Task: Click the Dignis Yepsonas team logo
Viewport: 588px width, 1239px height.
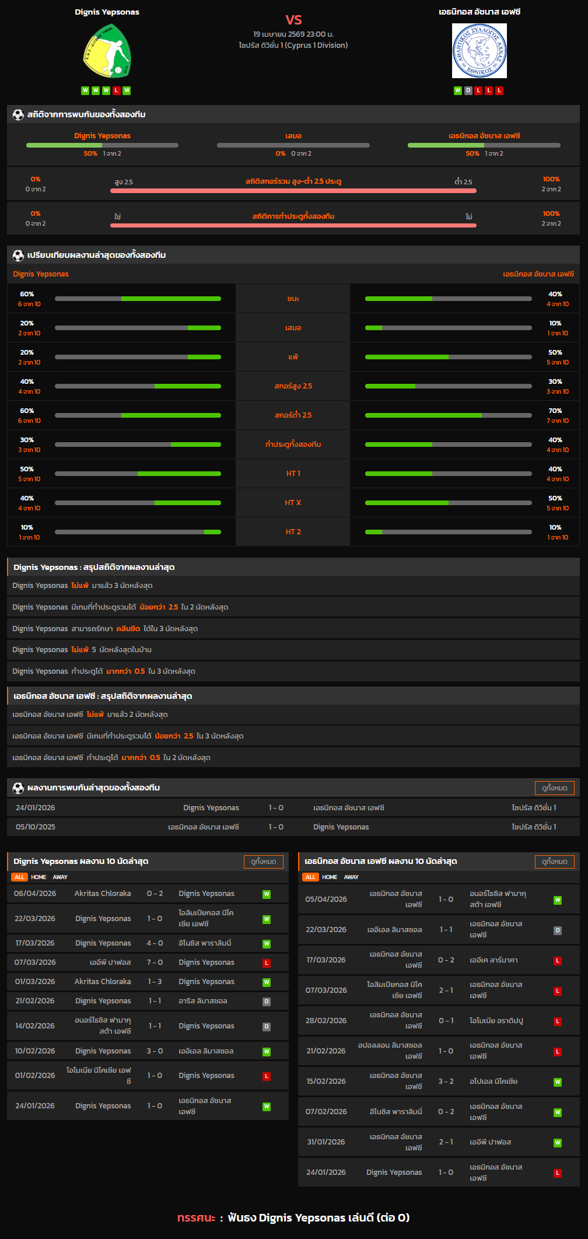Action: click(x=107, y=51)
